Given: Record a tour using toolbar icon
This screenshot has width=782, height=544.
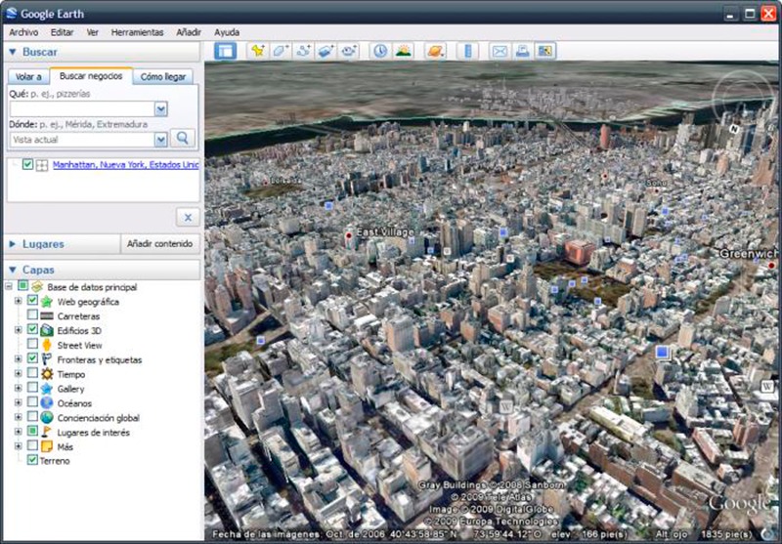Looking at the screenshot, I should click(x=348, y=51).
